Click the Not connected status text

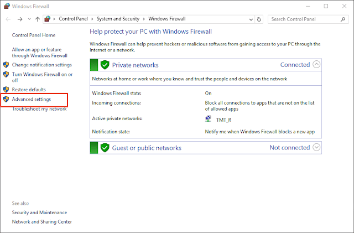pos(290,148)
